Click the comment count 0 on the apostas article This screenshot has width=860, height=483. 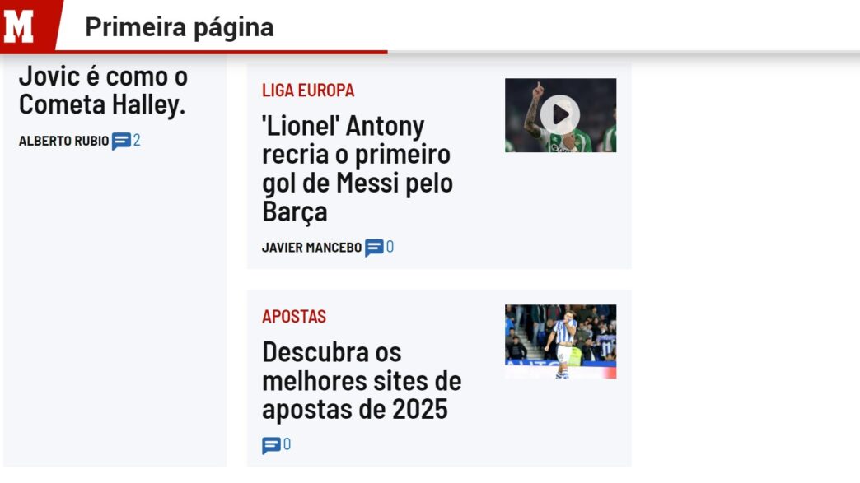(287, 444)
